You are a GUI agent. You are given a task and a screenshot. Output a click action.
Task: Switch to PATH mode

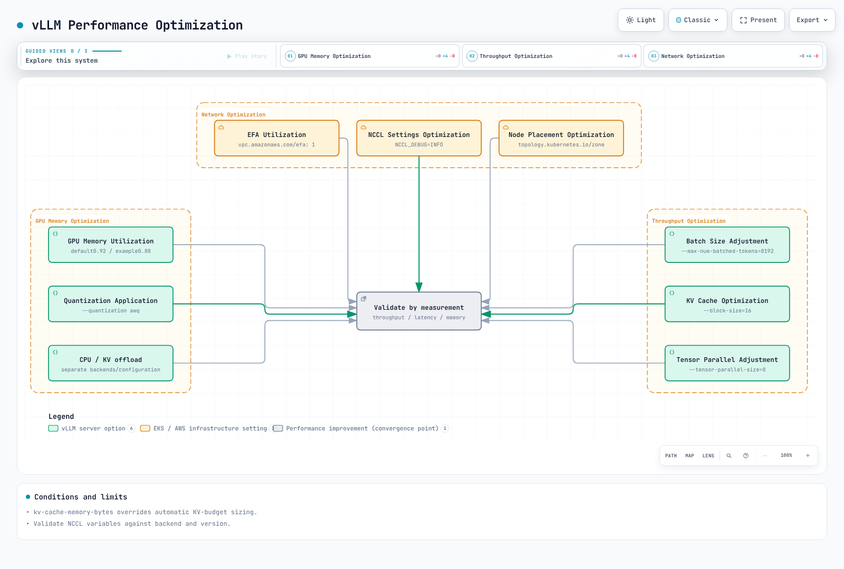click(x=671, y=456)
